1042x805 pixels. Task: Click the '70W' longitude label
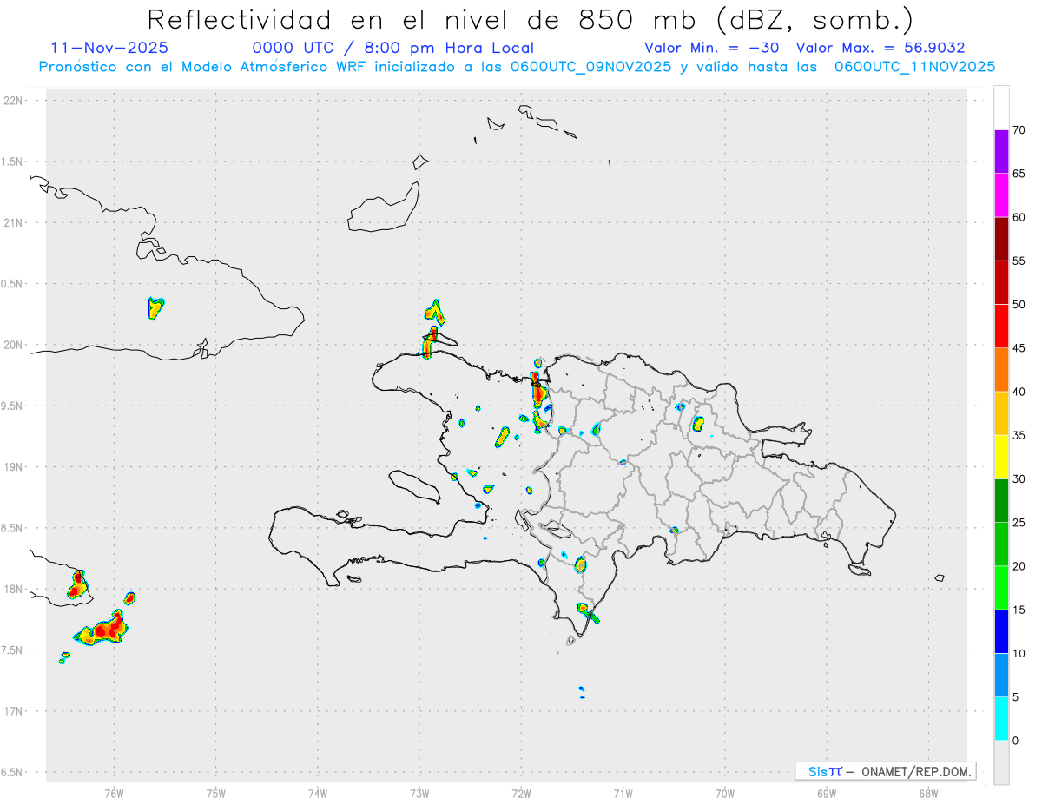(725, 793)
